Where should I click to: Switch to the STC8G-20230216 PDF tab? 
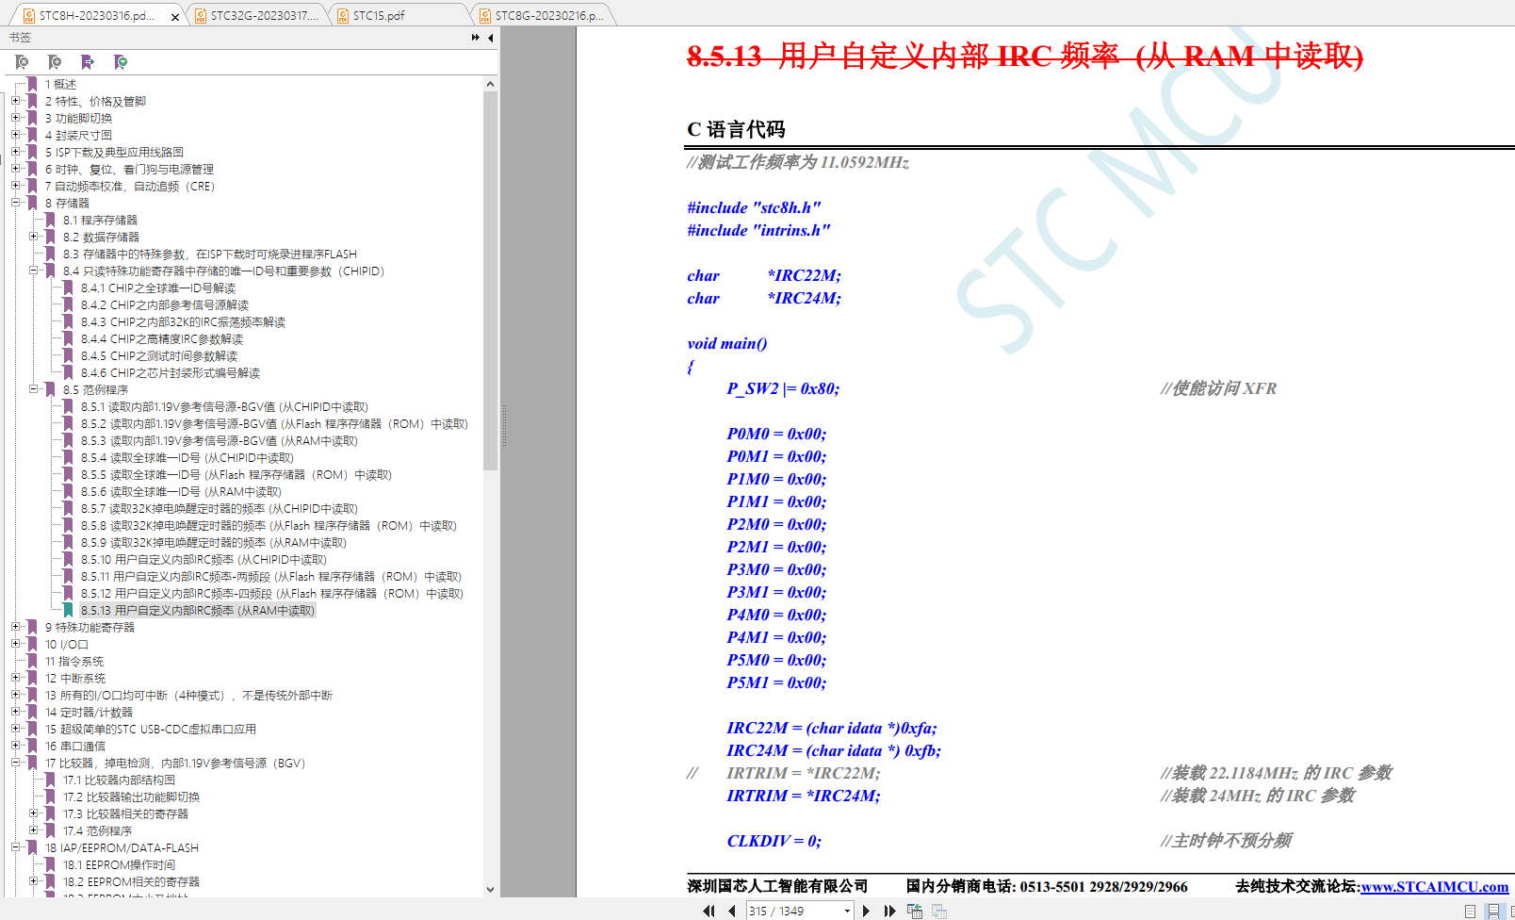(x=543, y=15)
